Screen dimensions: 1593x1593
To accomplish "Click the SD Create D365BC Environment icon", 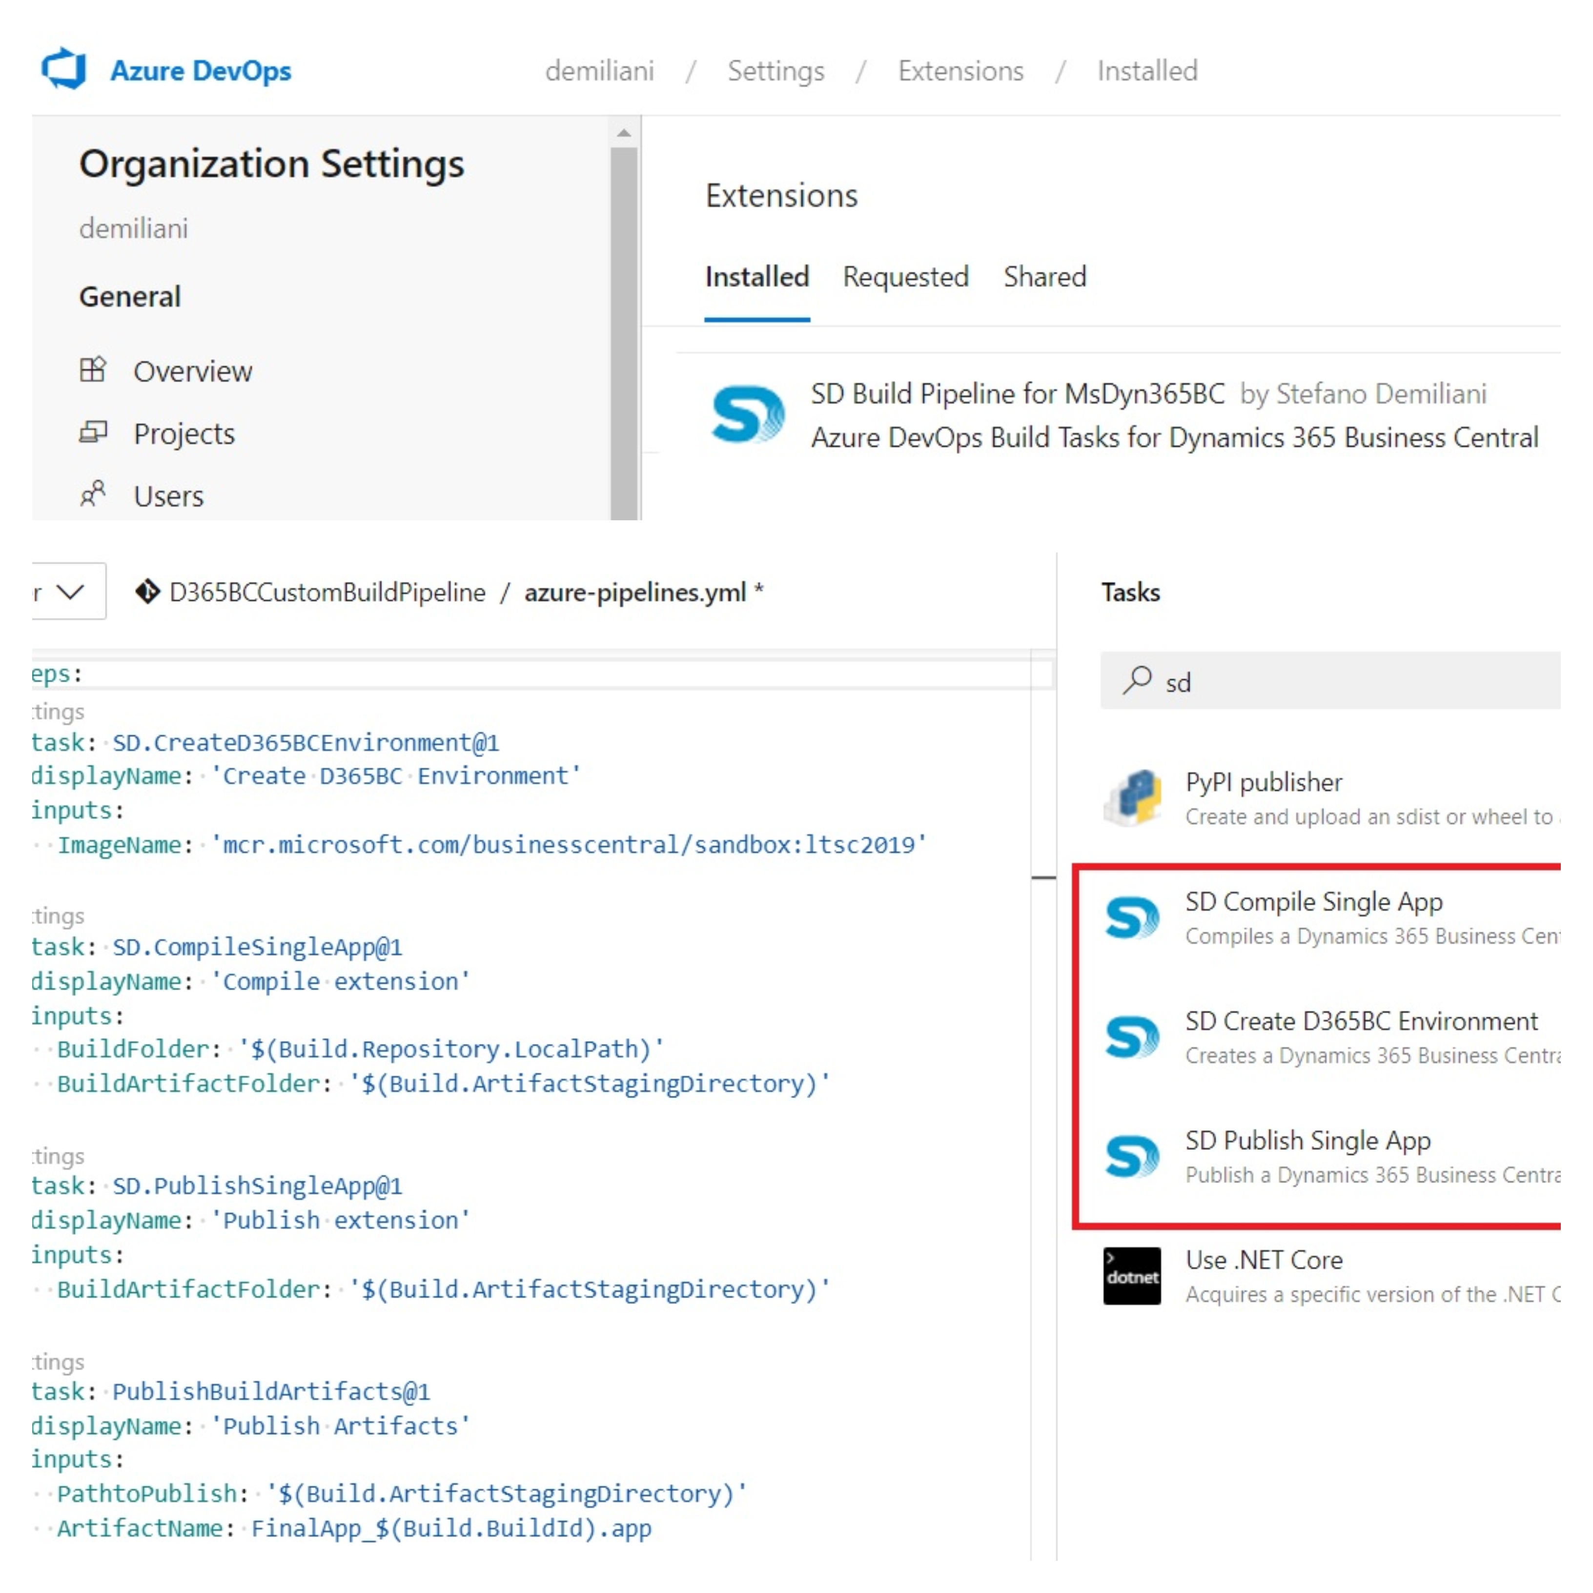I will click(1133, 1037).
